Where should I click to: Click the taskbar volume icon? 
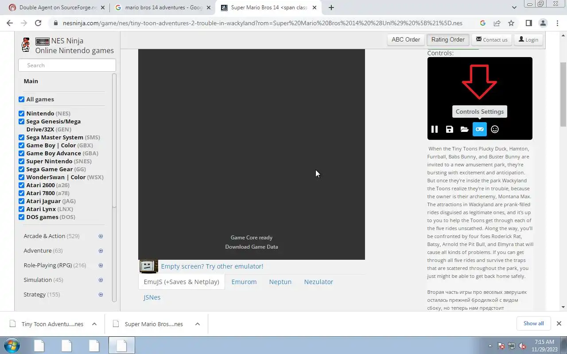click(522, 346)
